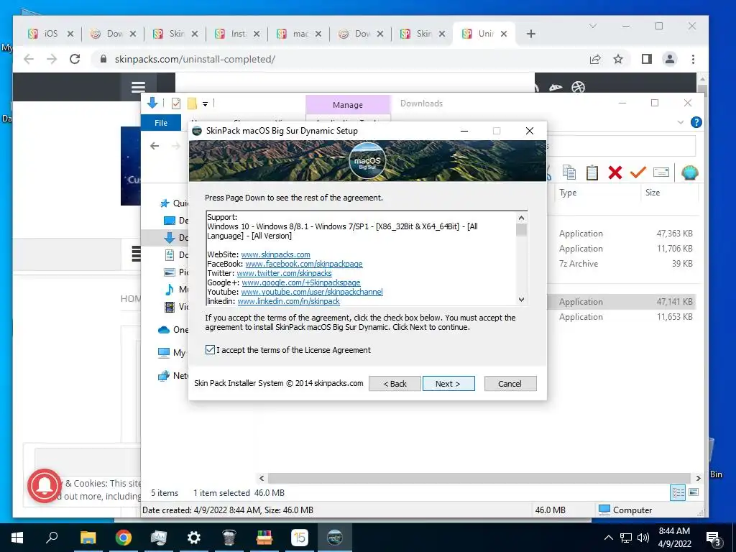Click the Chrome share page icon
736x552 pixels.
[x=595, y=59]
